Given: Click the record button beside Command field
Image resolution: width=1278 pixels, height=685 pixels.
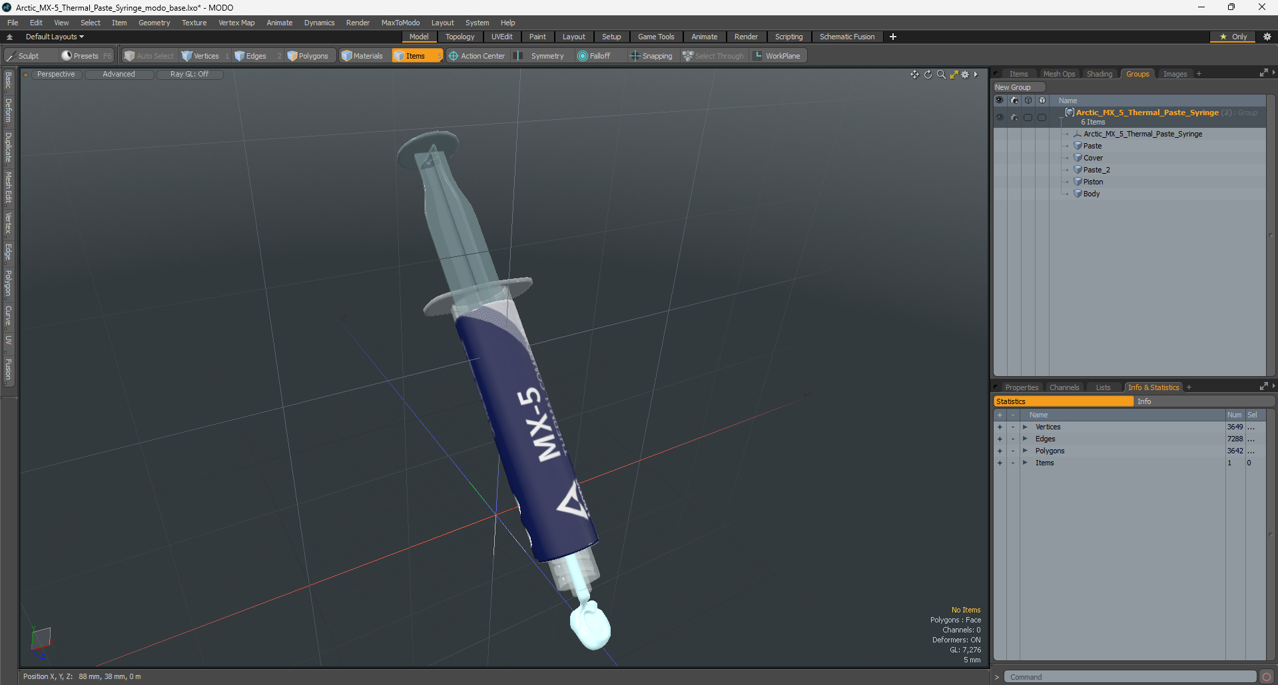Looking at the screenshot, I should pos(1266,677).
